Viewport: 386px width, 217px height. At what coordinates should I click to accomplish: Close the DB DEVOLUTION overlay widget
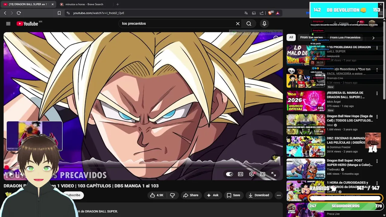coord(381,5)
